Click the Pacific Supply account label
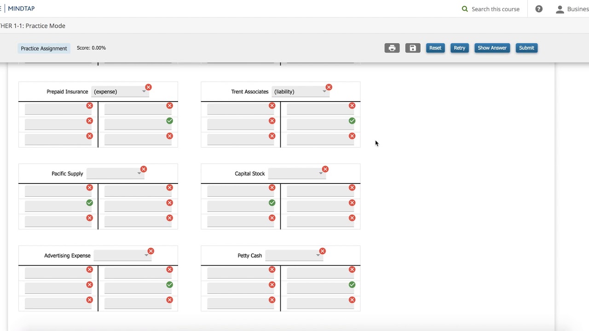 point(67,174)
